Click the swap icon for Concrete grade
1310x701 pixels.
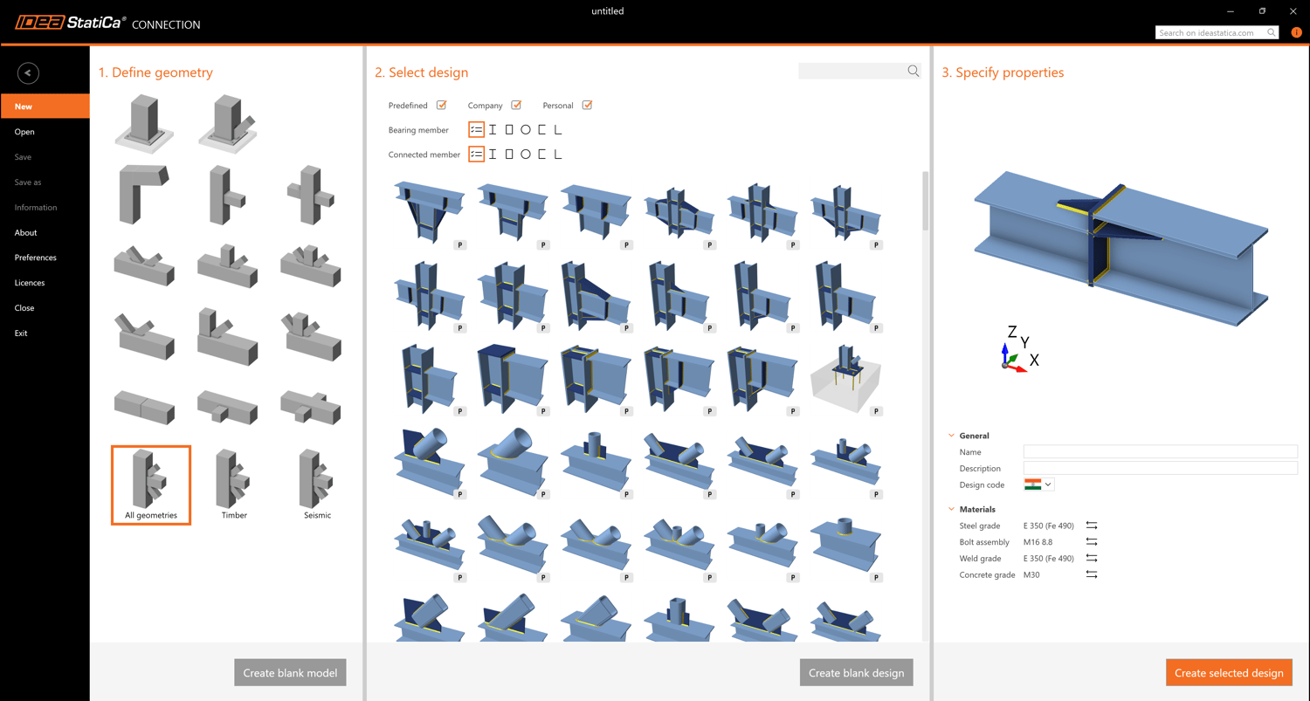(x=1092, y=574)
